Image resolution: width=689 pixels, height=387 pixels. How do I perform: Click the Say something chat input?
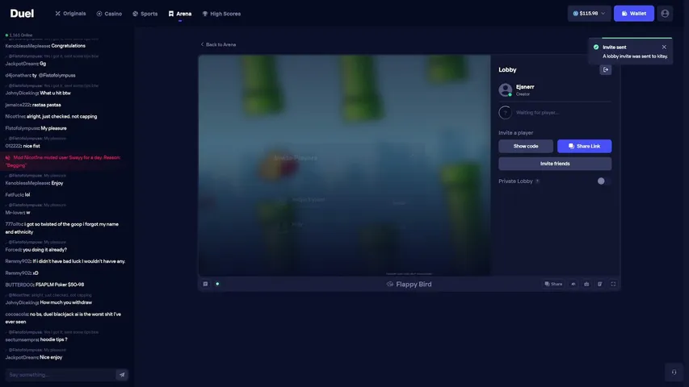click(61, 375)
